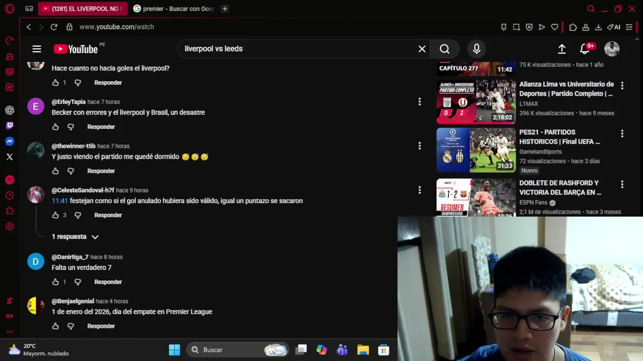
Task: Open options for Doblete de Rashford video
Action: coord(622,185)
